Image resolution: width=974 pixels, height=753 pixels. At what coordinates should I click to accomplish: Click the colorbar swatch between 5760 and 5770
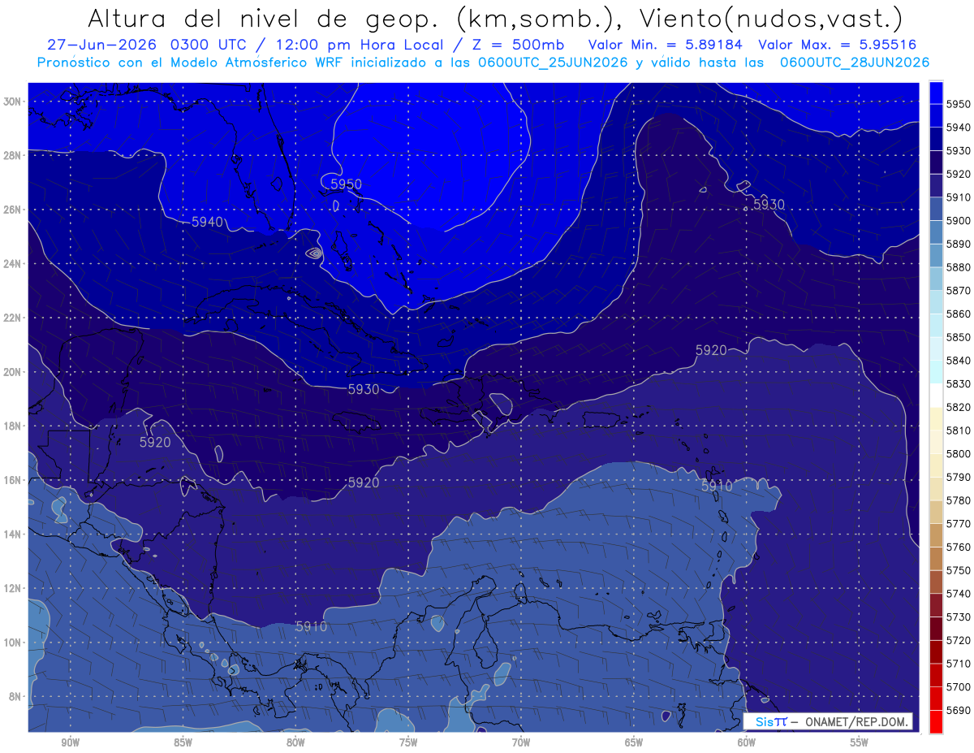point(936,535)
